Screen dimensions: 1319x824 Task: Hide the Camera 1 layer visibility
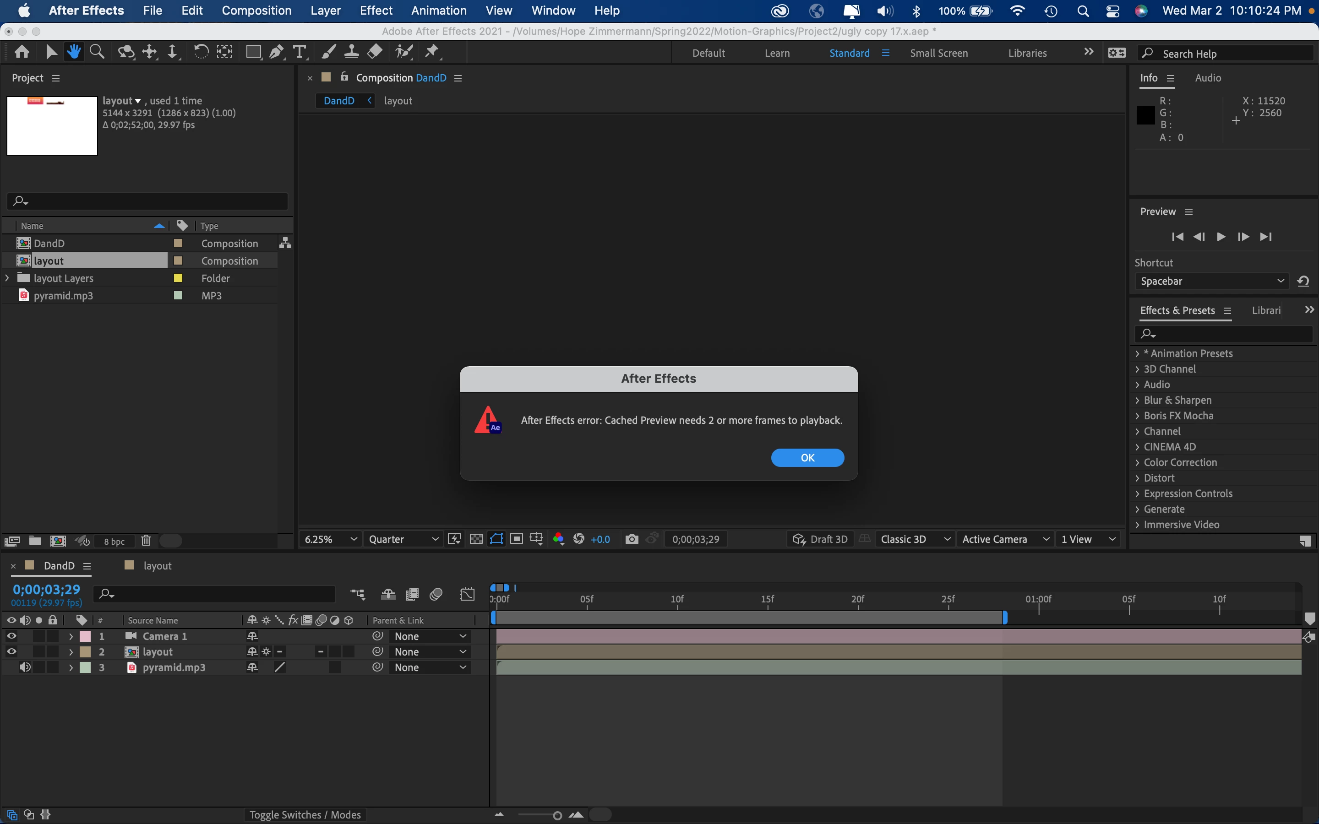coord(11,636)
